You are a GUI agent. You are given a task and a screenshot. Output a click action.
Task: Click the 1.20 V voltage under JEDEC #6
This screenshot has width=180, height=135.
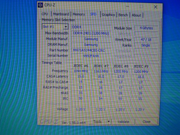tap(80, 109)
